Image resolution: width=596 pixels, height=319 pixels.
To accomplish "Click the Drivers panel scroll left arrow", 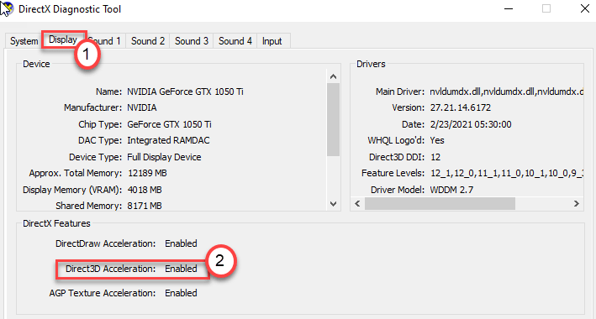I will [357, 204].
